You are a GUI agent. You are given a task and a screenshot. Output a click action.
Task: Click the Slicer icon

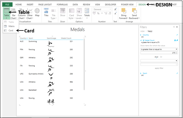tap(63, 12)
